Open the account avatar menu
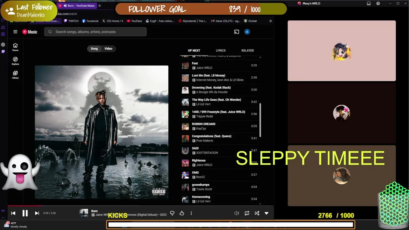 point(247,32)
